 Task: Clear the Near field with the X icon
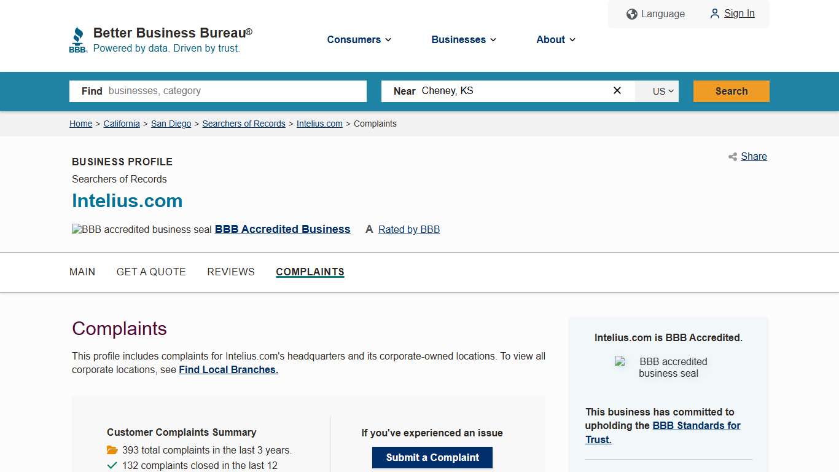coord(617,90)
